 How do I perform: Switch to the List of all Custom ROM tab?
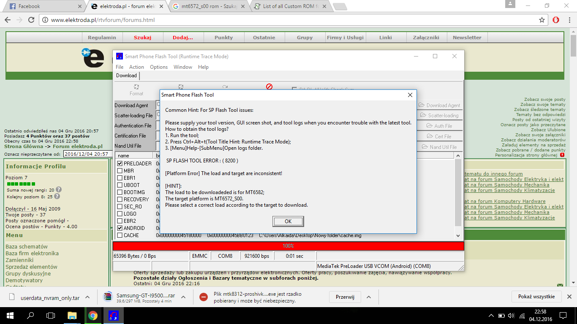pos(289,6)
